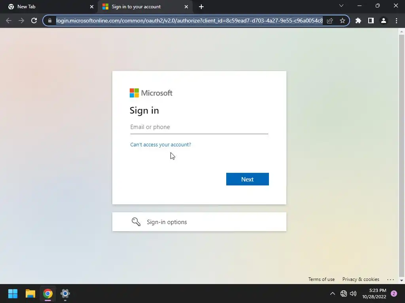Close the New Tab tab
The height and width of the screenshot is (303, 405).
tap(92, 7)
